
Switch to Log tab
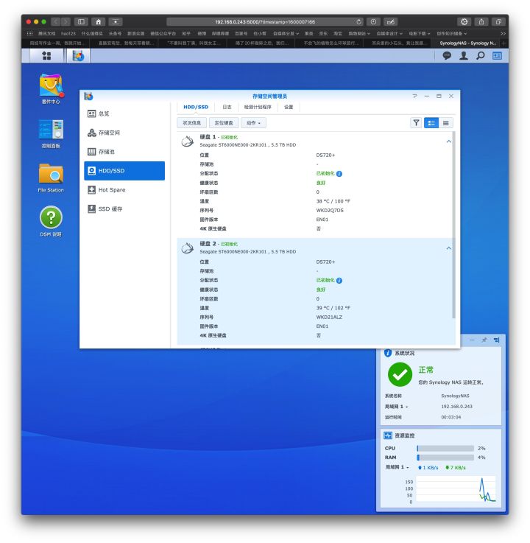pos(227,107)
